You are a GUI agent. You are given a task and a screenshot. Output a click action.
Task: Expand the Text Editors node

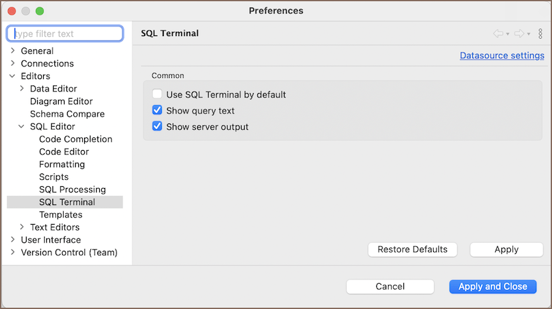pyautogui.click(x=22, y=227)
